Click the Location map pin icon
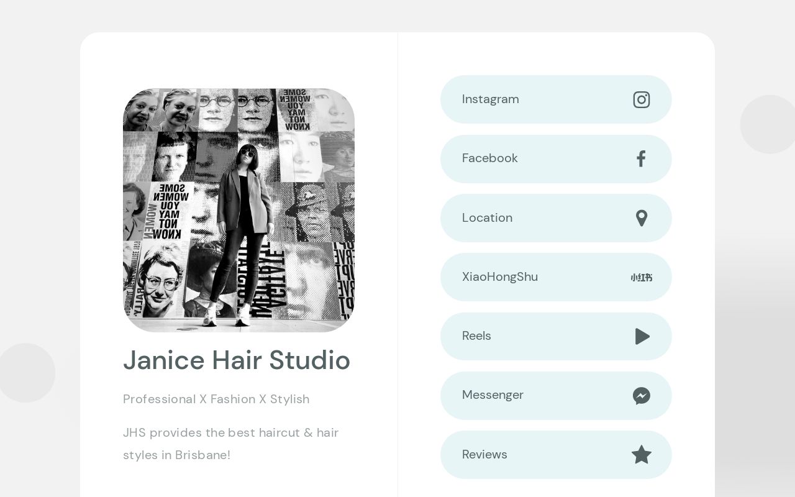 click(x=642, y=218)
